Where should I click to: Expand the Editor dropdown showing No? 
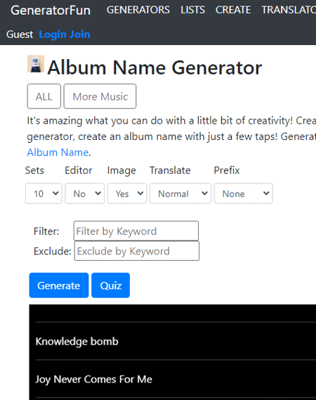84,193
